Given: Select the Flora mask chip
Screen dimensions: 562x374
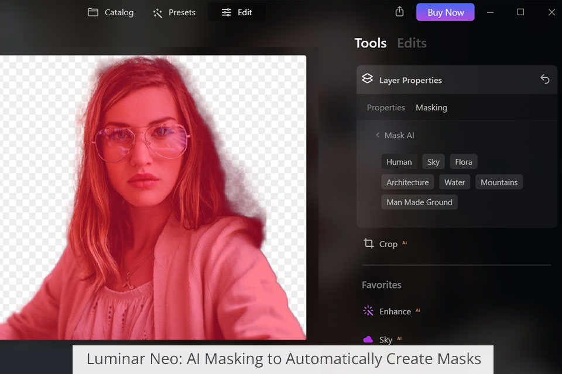Looking at the screenshot, I should point(464,162).
